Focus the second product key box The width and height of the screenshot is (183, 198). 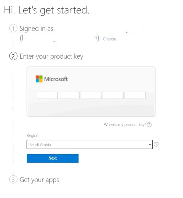point(69,95)
